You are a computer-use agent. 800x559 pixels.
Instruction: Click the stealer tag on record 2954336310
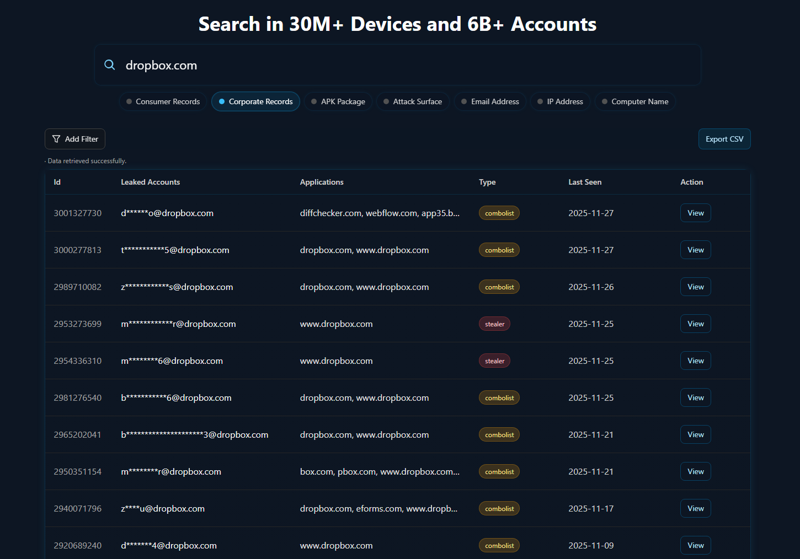[x=494, y=361]
